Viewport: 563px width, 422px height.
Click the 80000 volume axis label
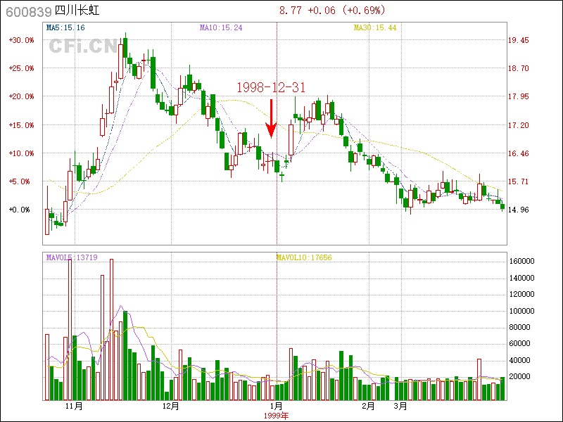click(x=520, y=327)
